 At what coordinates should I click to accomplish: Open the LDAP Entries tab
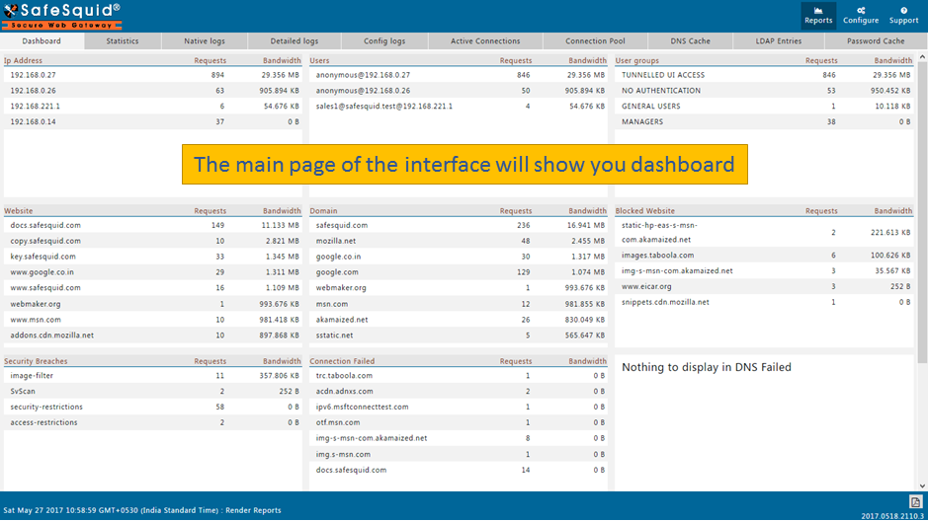(x=778, y=40)
